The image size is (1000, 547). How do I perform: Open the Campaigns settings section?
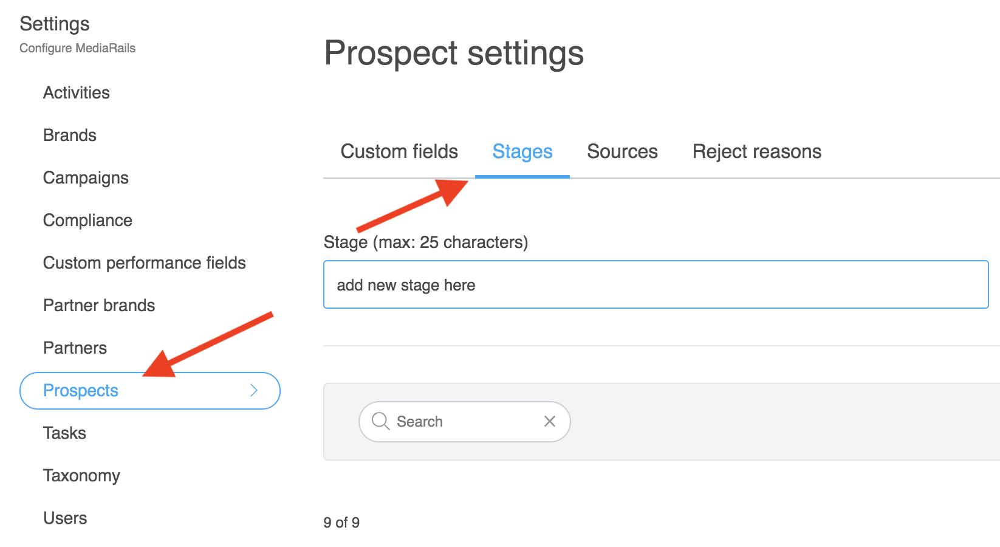point(86,177)
